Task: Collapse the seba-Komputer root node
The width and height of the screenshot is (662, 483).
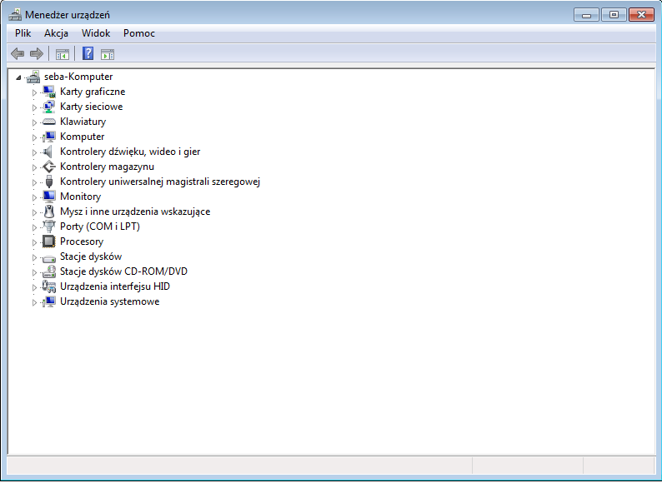Action: pos(18,77)
